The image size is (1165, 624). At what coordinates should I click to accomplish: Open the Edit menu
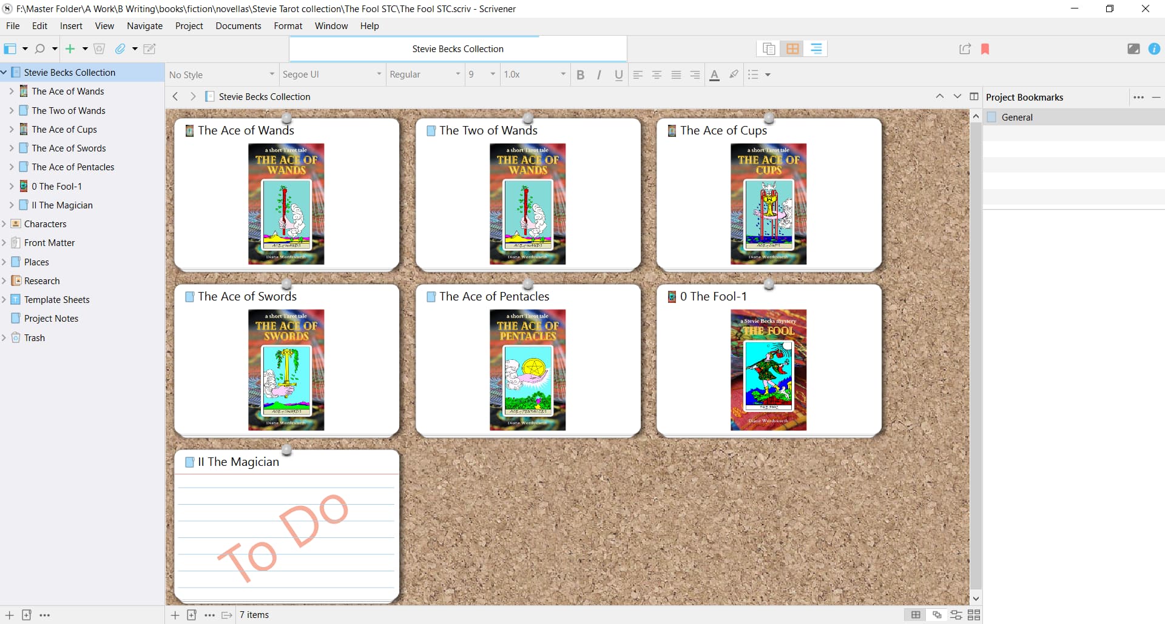tap(39, 26)
